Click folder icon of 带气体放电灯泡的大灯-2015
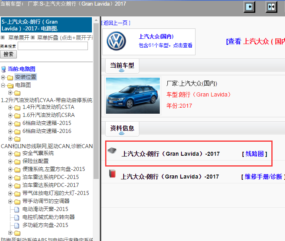Image resolution: width=285 pixels, height=241 pixels. (17, 193)
